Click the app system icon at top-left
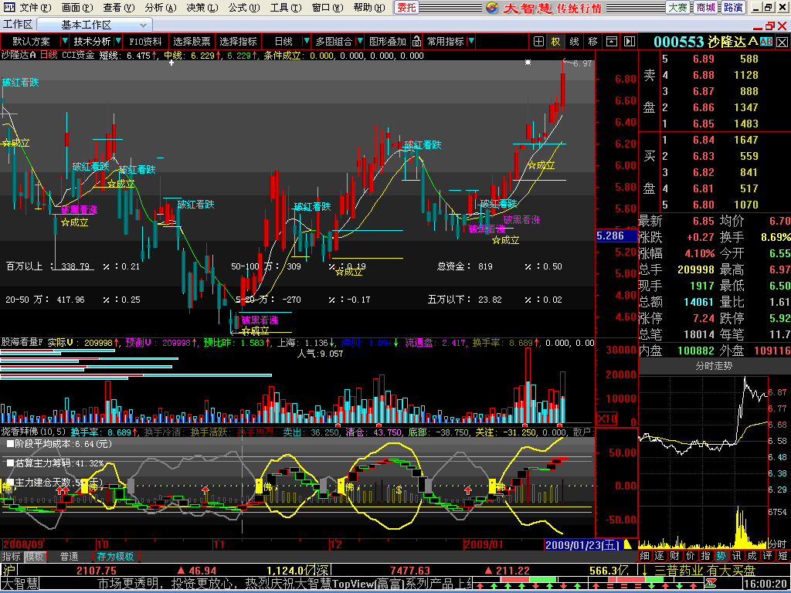The image size is (791, 593). pyautogui.click(x=8, y=8)
